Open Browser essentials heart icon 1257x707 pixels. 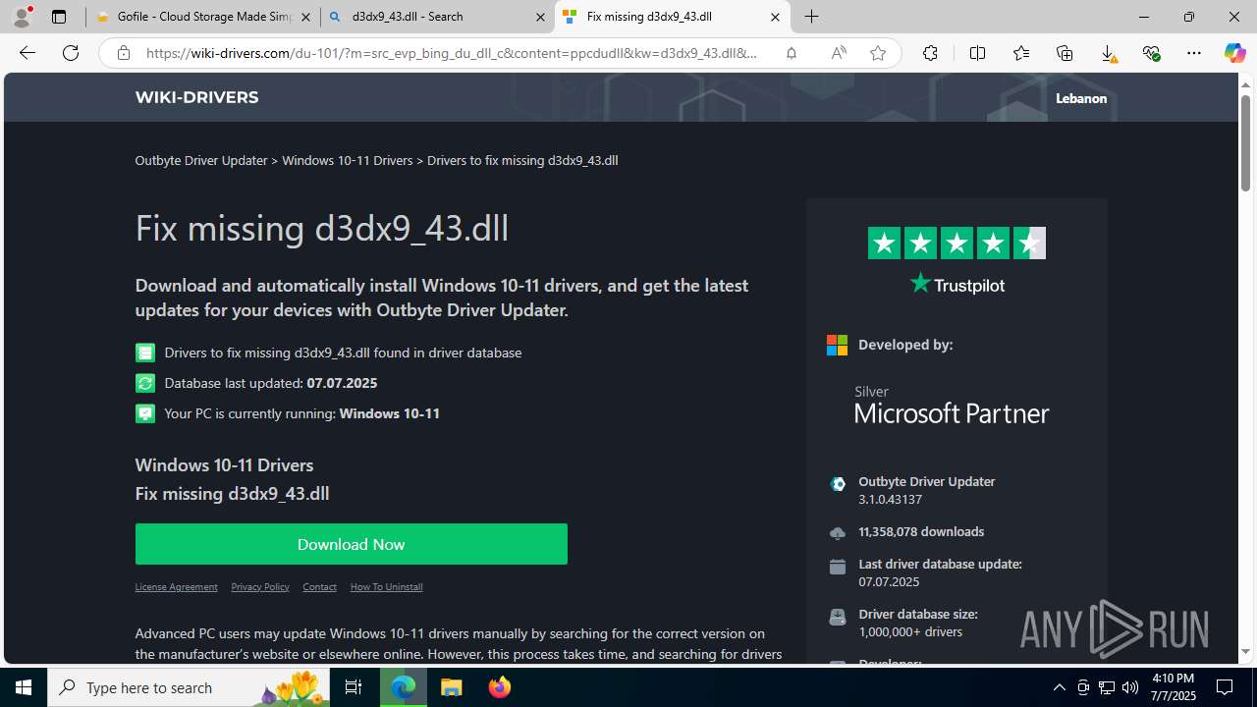1151,53
